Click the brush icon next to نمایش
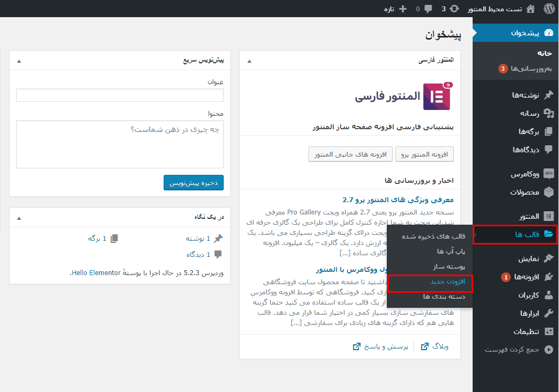 [549, 258]
